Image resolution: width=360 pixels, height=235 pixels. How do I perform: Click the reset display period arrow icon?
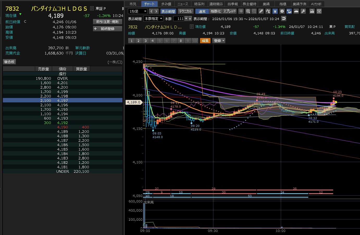pyautogui.click(x=284, y=18)
